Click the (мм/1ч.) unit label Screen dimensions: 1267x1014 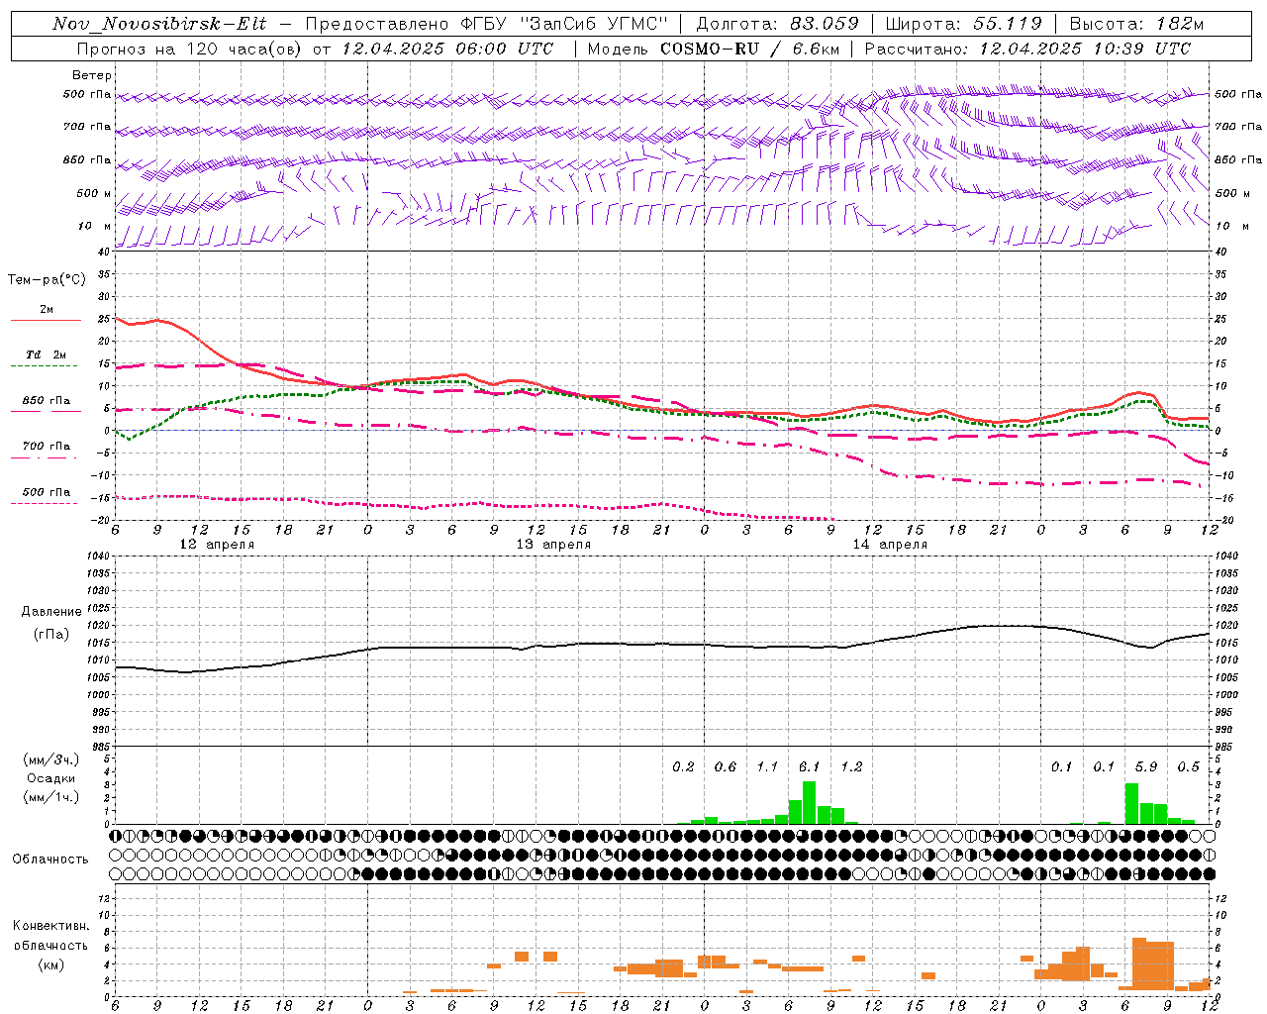[50, 797]
